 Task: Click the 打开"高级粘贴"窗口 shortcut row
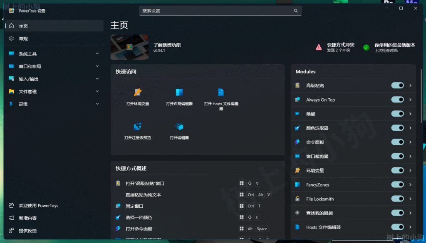pyautogui.click(x=198, y=183)
